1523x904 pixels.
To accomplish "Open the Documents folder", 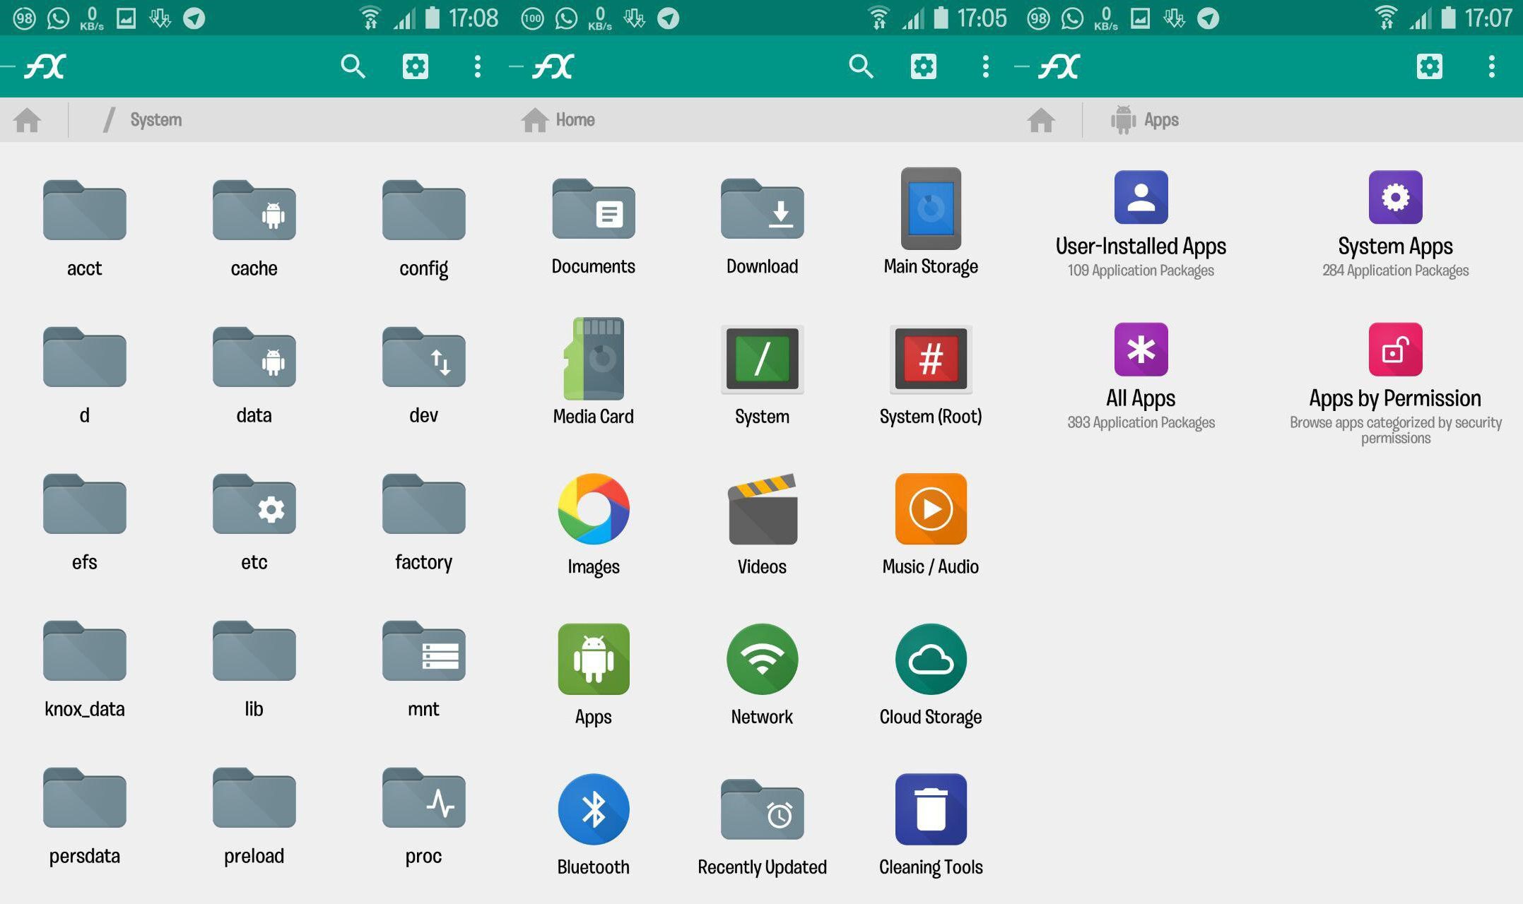I will [593, 209].
